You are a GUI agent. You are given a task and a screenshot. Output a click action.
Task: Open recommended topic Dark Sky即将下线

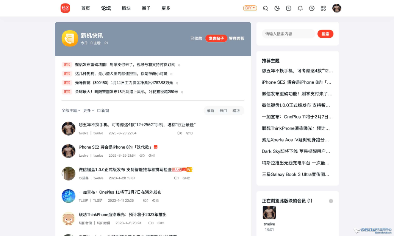tap(296, 151)
